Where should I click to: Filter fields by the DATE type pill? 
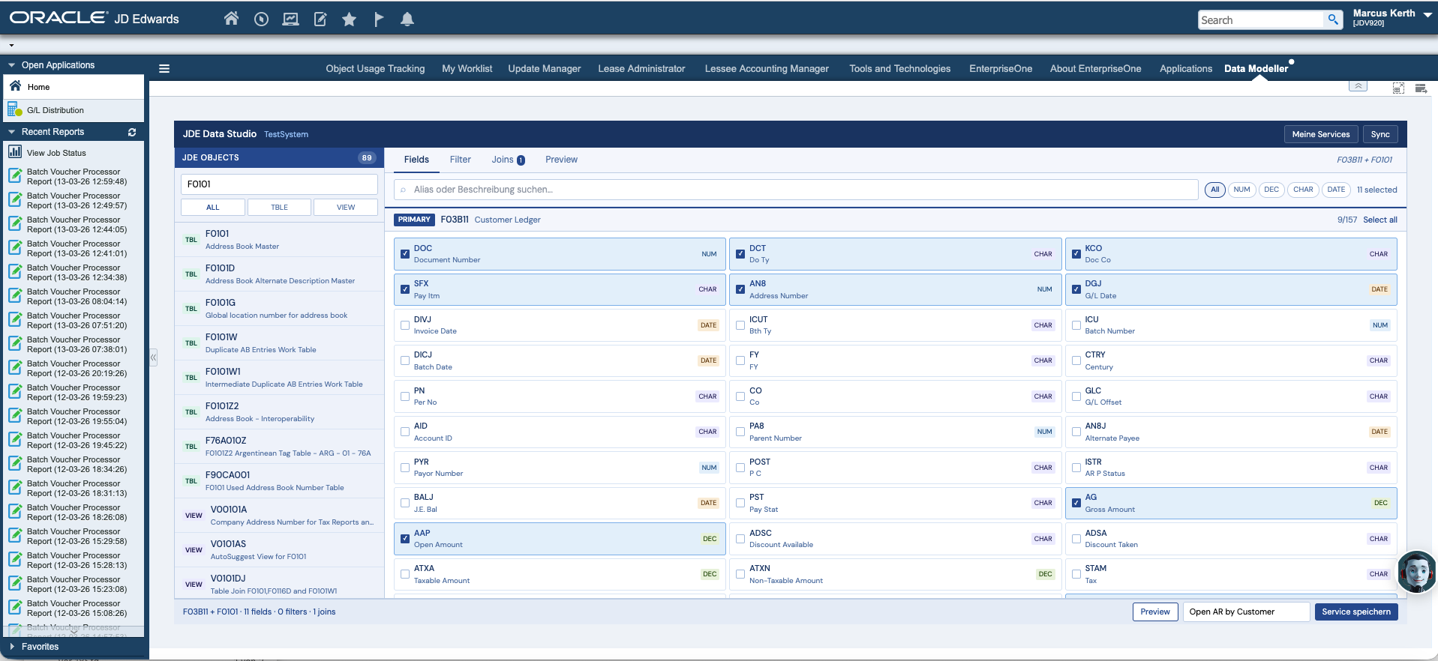[x=1335, y=190]
